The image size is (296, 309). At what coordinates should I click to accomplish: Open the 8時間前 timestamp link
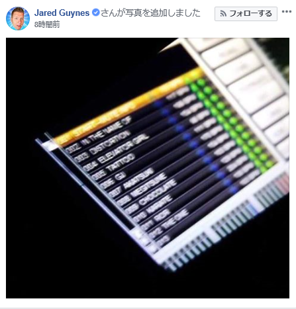click(47, 24)
